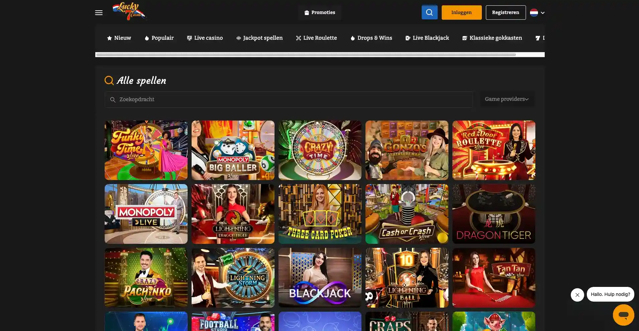Click the gift icon on Promoties

click(x=307, y=13)
